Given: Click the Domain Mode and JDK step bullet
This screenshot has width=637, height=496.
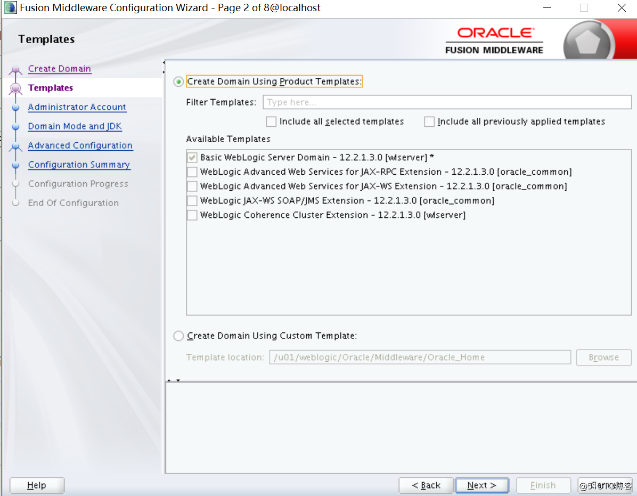Looking at the screenshot, I should [15, 126].
